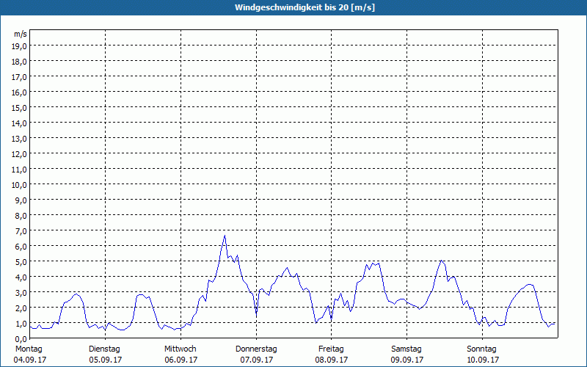Click the 'Freitag' day label
Image resolution: width=587 pixels, height=367 pixels.
331,349
